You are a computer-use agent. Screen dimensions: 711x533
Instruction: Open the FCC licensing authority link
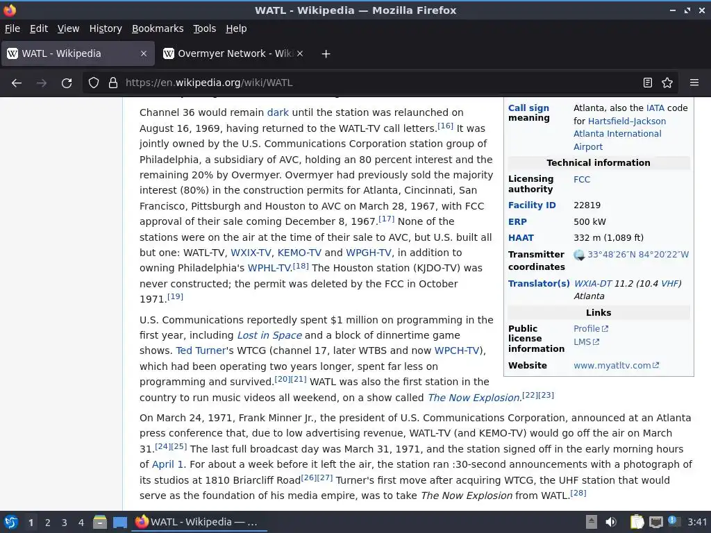pyautogui.click(x=582, y=180)
